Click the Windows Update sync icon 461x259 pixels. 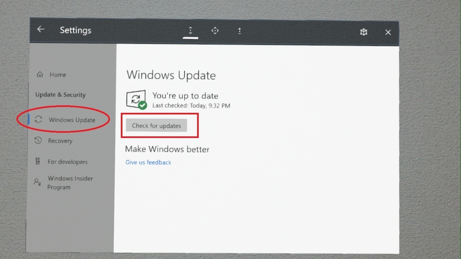pyautogui.click(x=38, y=119)
